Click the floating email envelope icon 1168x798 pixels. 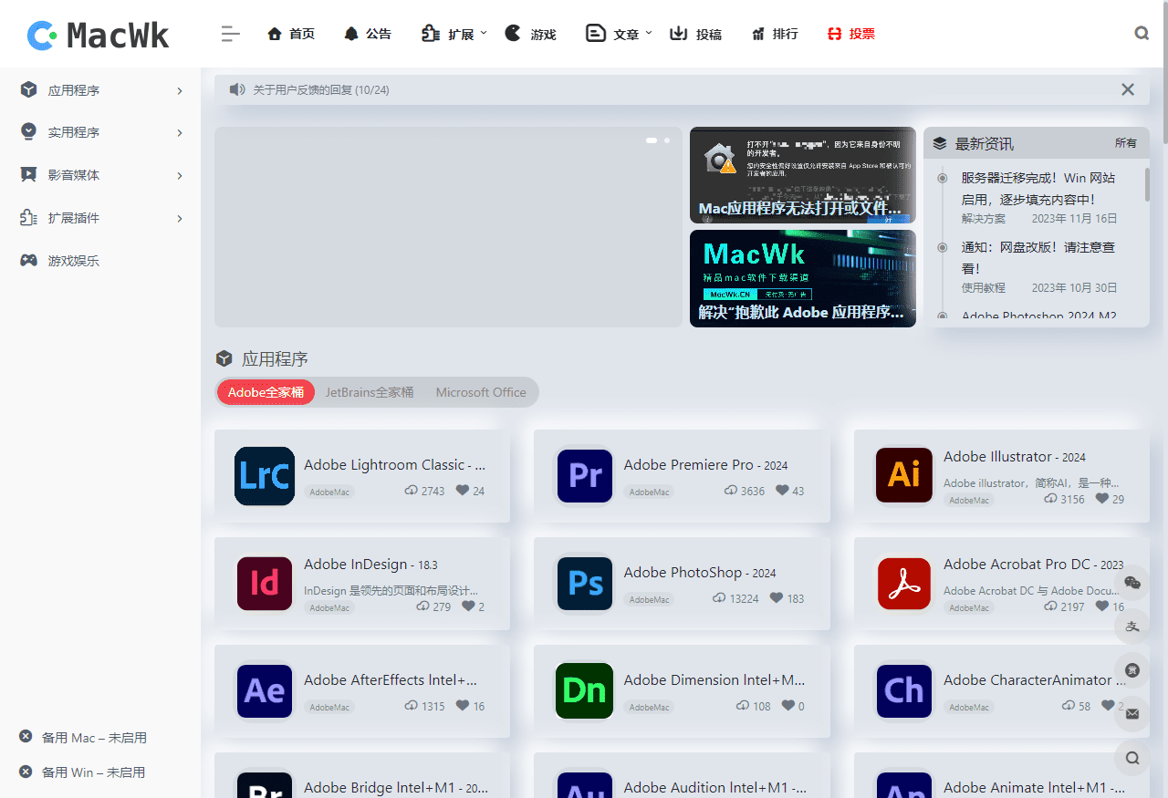click(x=1132, y=714)
